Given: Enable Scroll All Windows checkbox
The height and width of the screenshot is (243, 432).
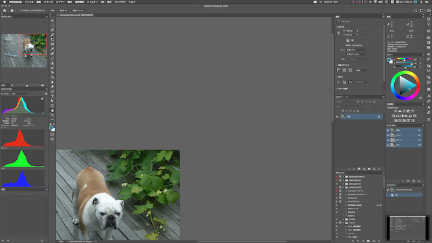Looking at the screenshot, I should point(20,11).
